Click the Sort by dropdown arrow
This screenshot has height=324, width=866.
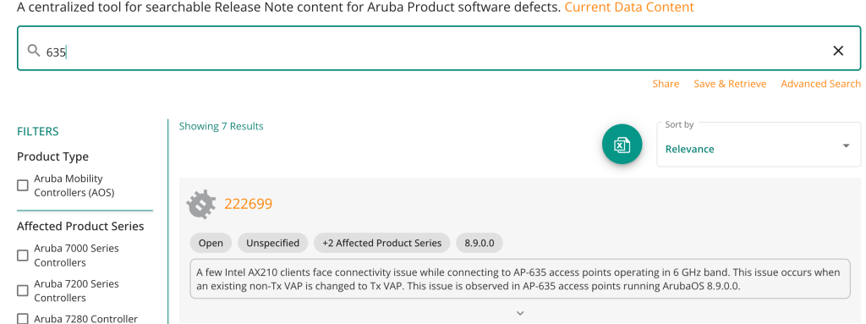coord(846,146)
